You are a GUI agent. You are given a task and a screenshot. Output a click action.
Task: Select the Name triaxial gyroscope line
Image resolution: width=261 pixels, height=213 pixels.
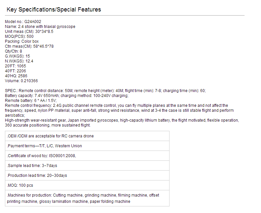[x=40, y=27]
